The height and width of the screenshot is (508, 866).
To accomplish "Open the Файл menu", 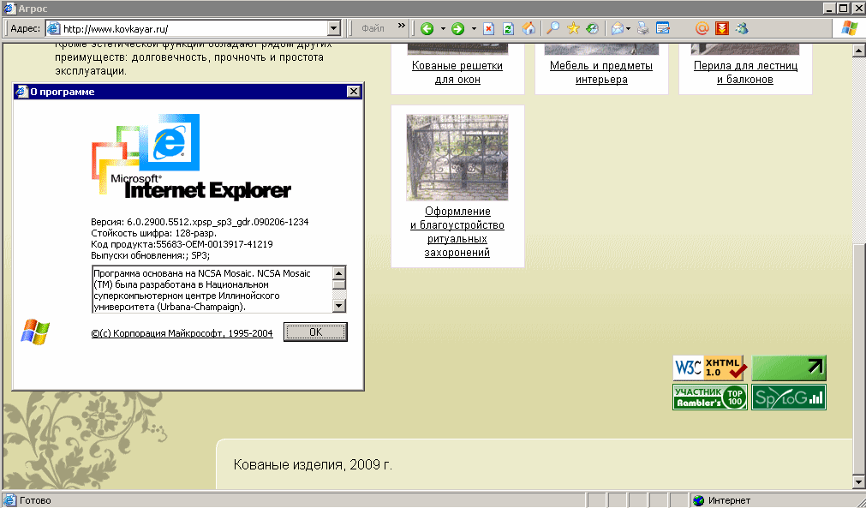I will tap(373, 28).
